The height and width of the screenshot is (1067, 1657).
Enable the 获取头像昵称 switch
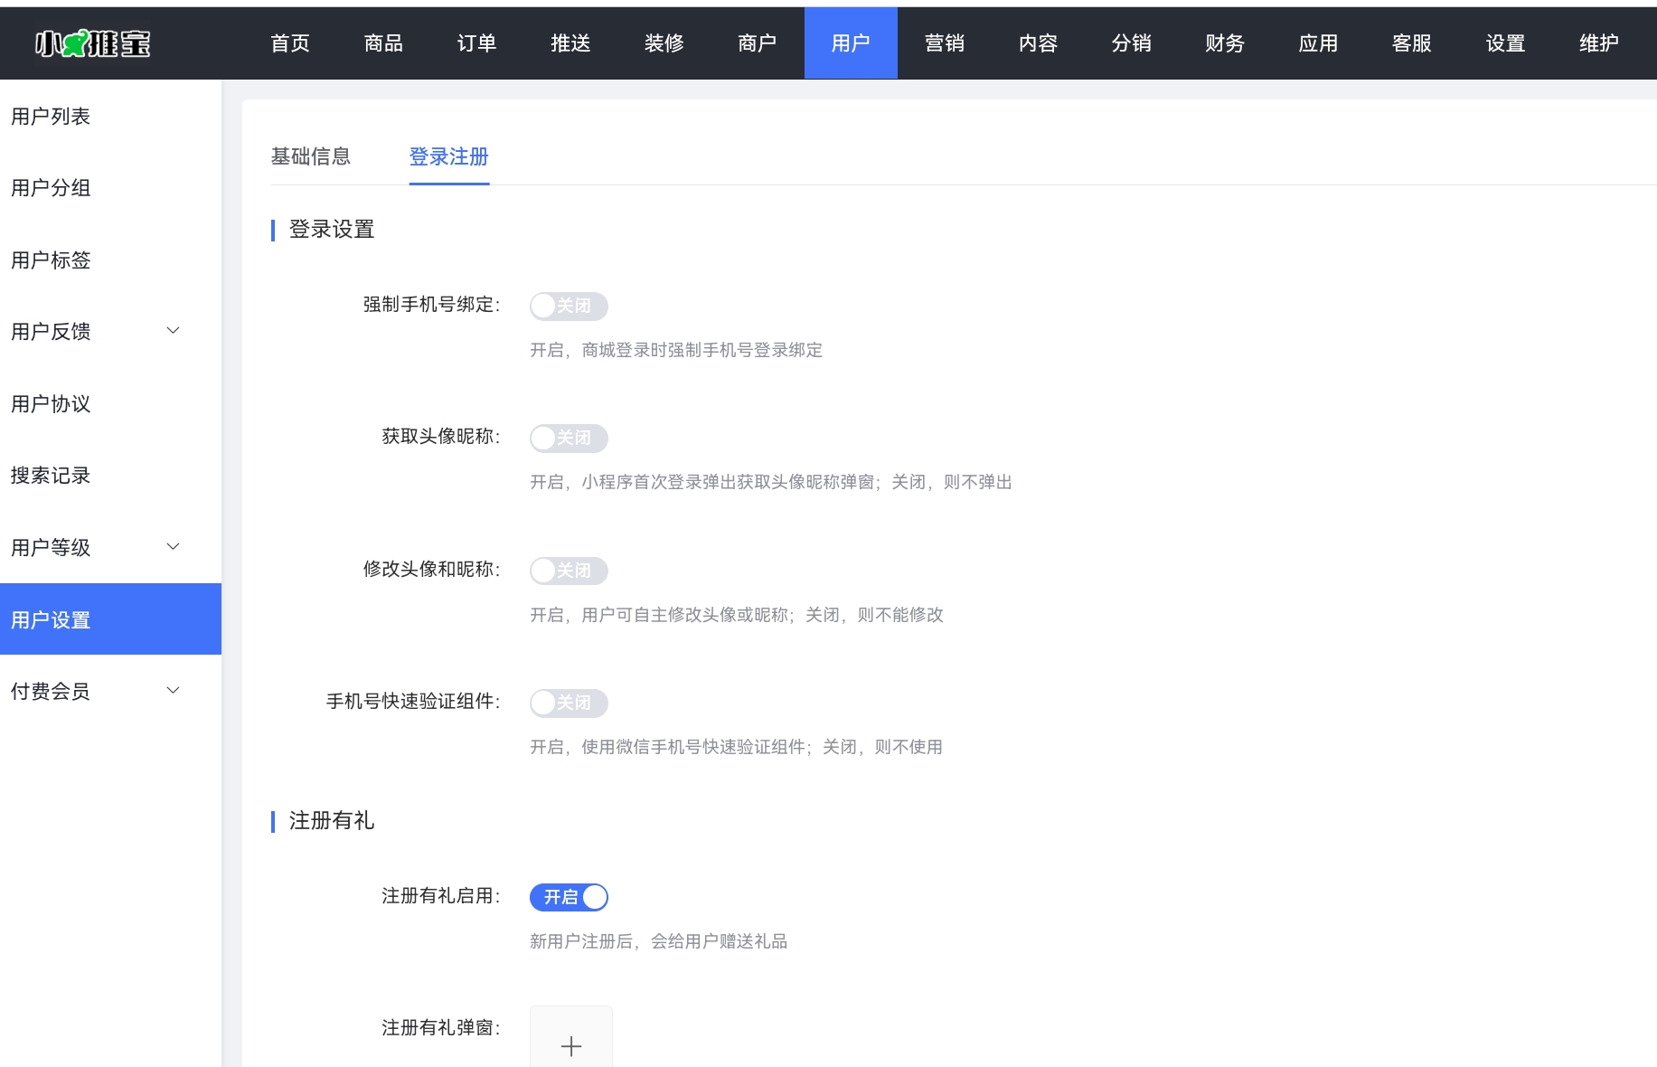pyautogui.click(x=568, y=438)
